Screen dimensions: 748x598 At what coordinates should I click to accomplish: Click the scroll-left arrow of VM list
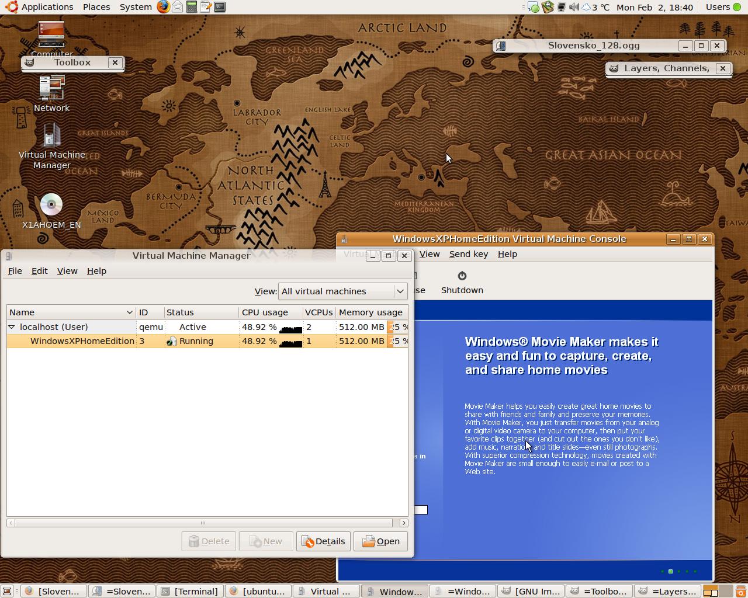coord(11,523)
